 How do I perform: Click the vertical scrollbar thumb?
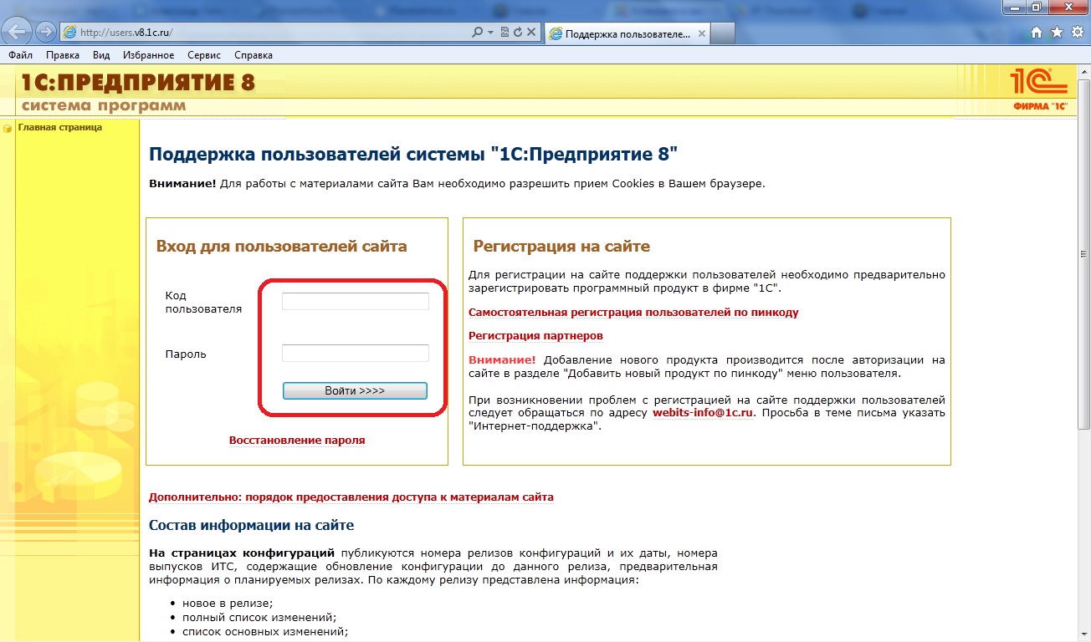(x=1083, y=255)
